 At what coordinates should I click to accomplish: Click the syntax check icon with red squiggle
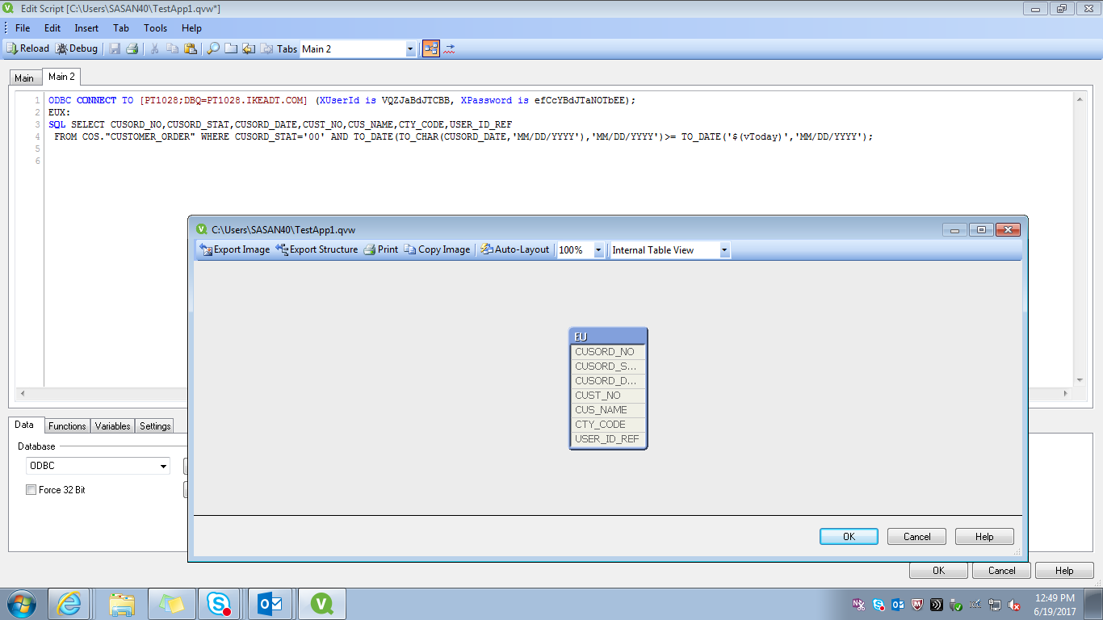click(x=450, y=48)
